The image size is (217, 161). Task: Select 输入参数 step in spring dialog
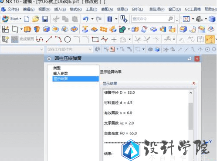61,73
